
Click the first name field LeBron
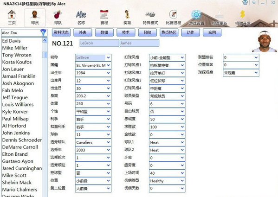click(99, 43)
